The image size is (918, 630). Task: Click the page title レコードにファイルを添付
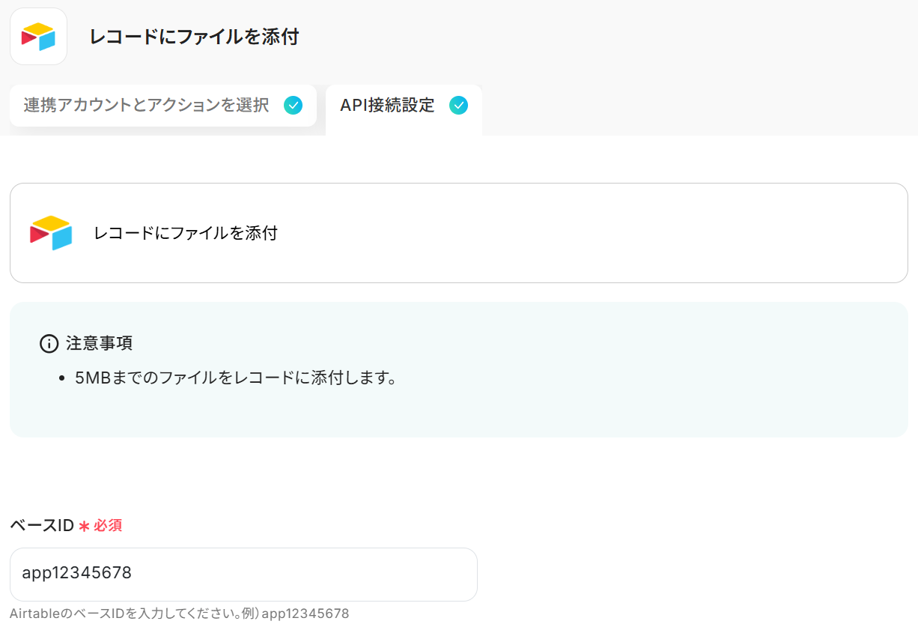(x=194, y=37)
